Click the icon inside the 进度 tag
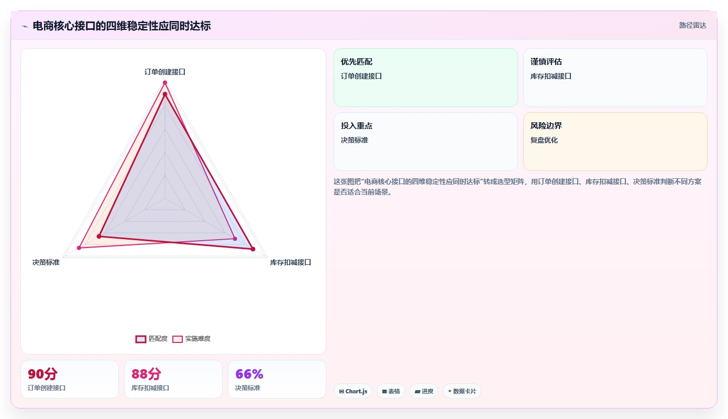728x419 pixels. 417,392
